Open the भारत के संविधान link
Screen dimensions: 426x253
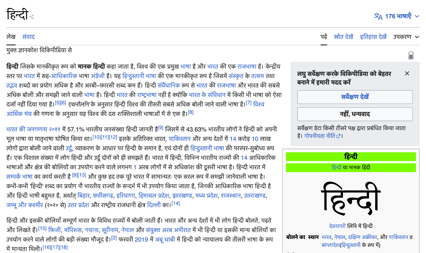208,95
